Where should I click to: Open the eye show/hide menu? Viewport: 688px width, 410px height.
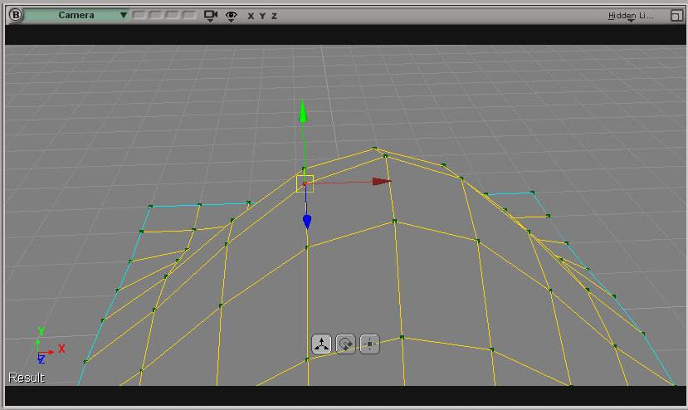(232, 15)
